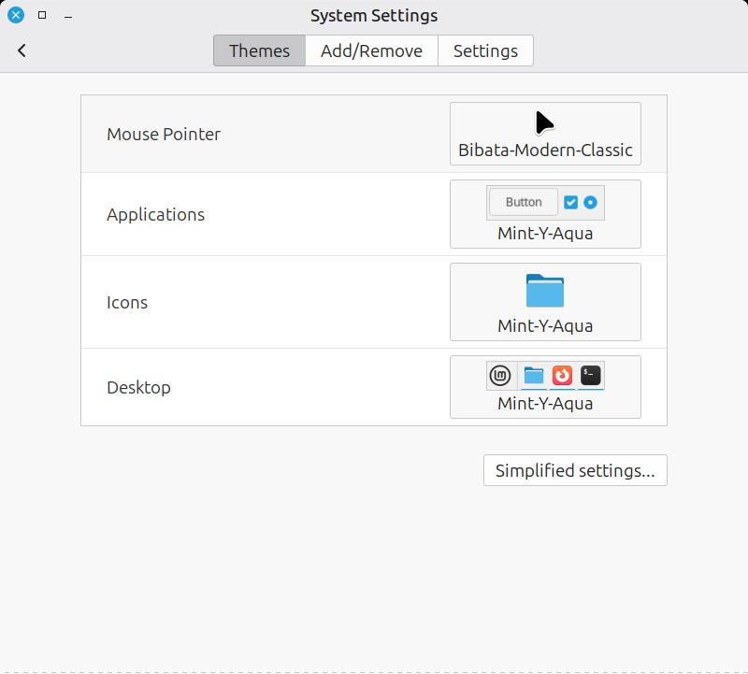Screen dimensions: 748x674
Task: Click the sample "Button" in the Applications preview
Action: click(x=524, y=202)
